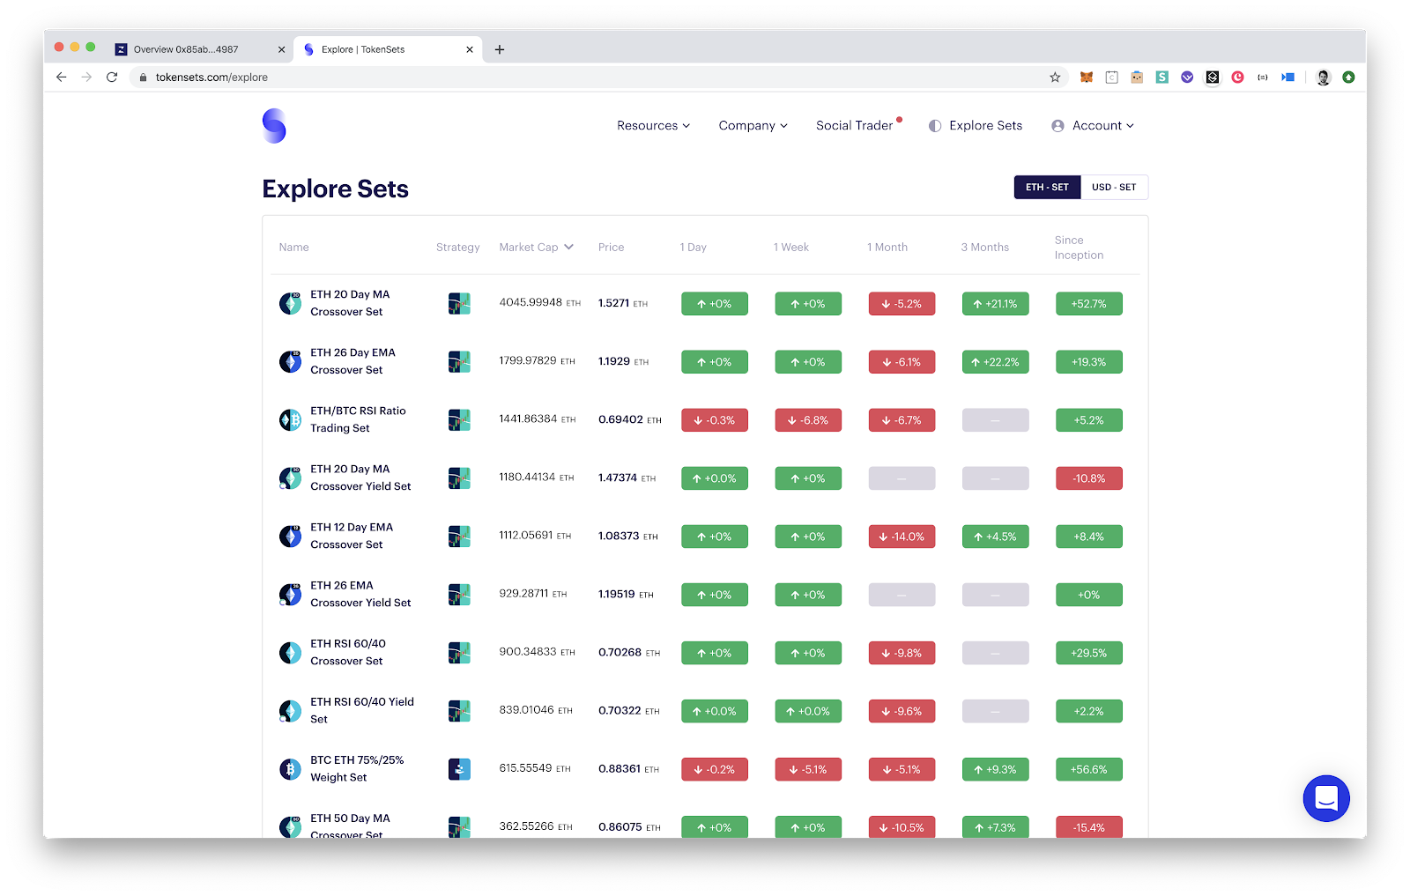Screen dimensions: 1410x896
Task: Switch to the USD - SET toggle
Action: point(1114,187)
